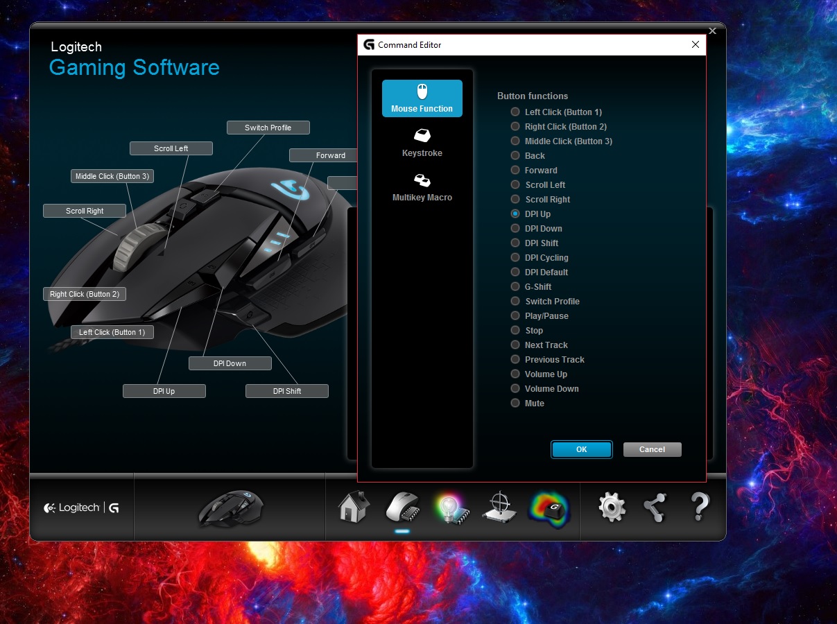This screenshot has width=837, height=624.
Task: Choose the Stop media option
Action: (515, 330)
